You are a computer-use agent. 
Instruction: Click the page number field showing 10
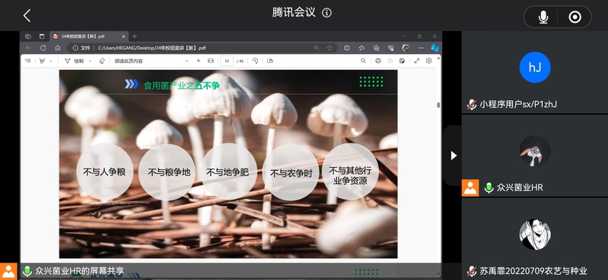227,61
